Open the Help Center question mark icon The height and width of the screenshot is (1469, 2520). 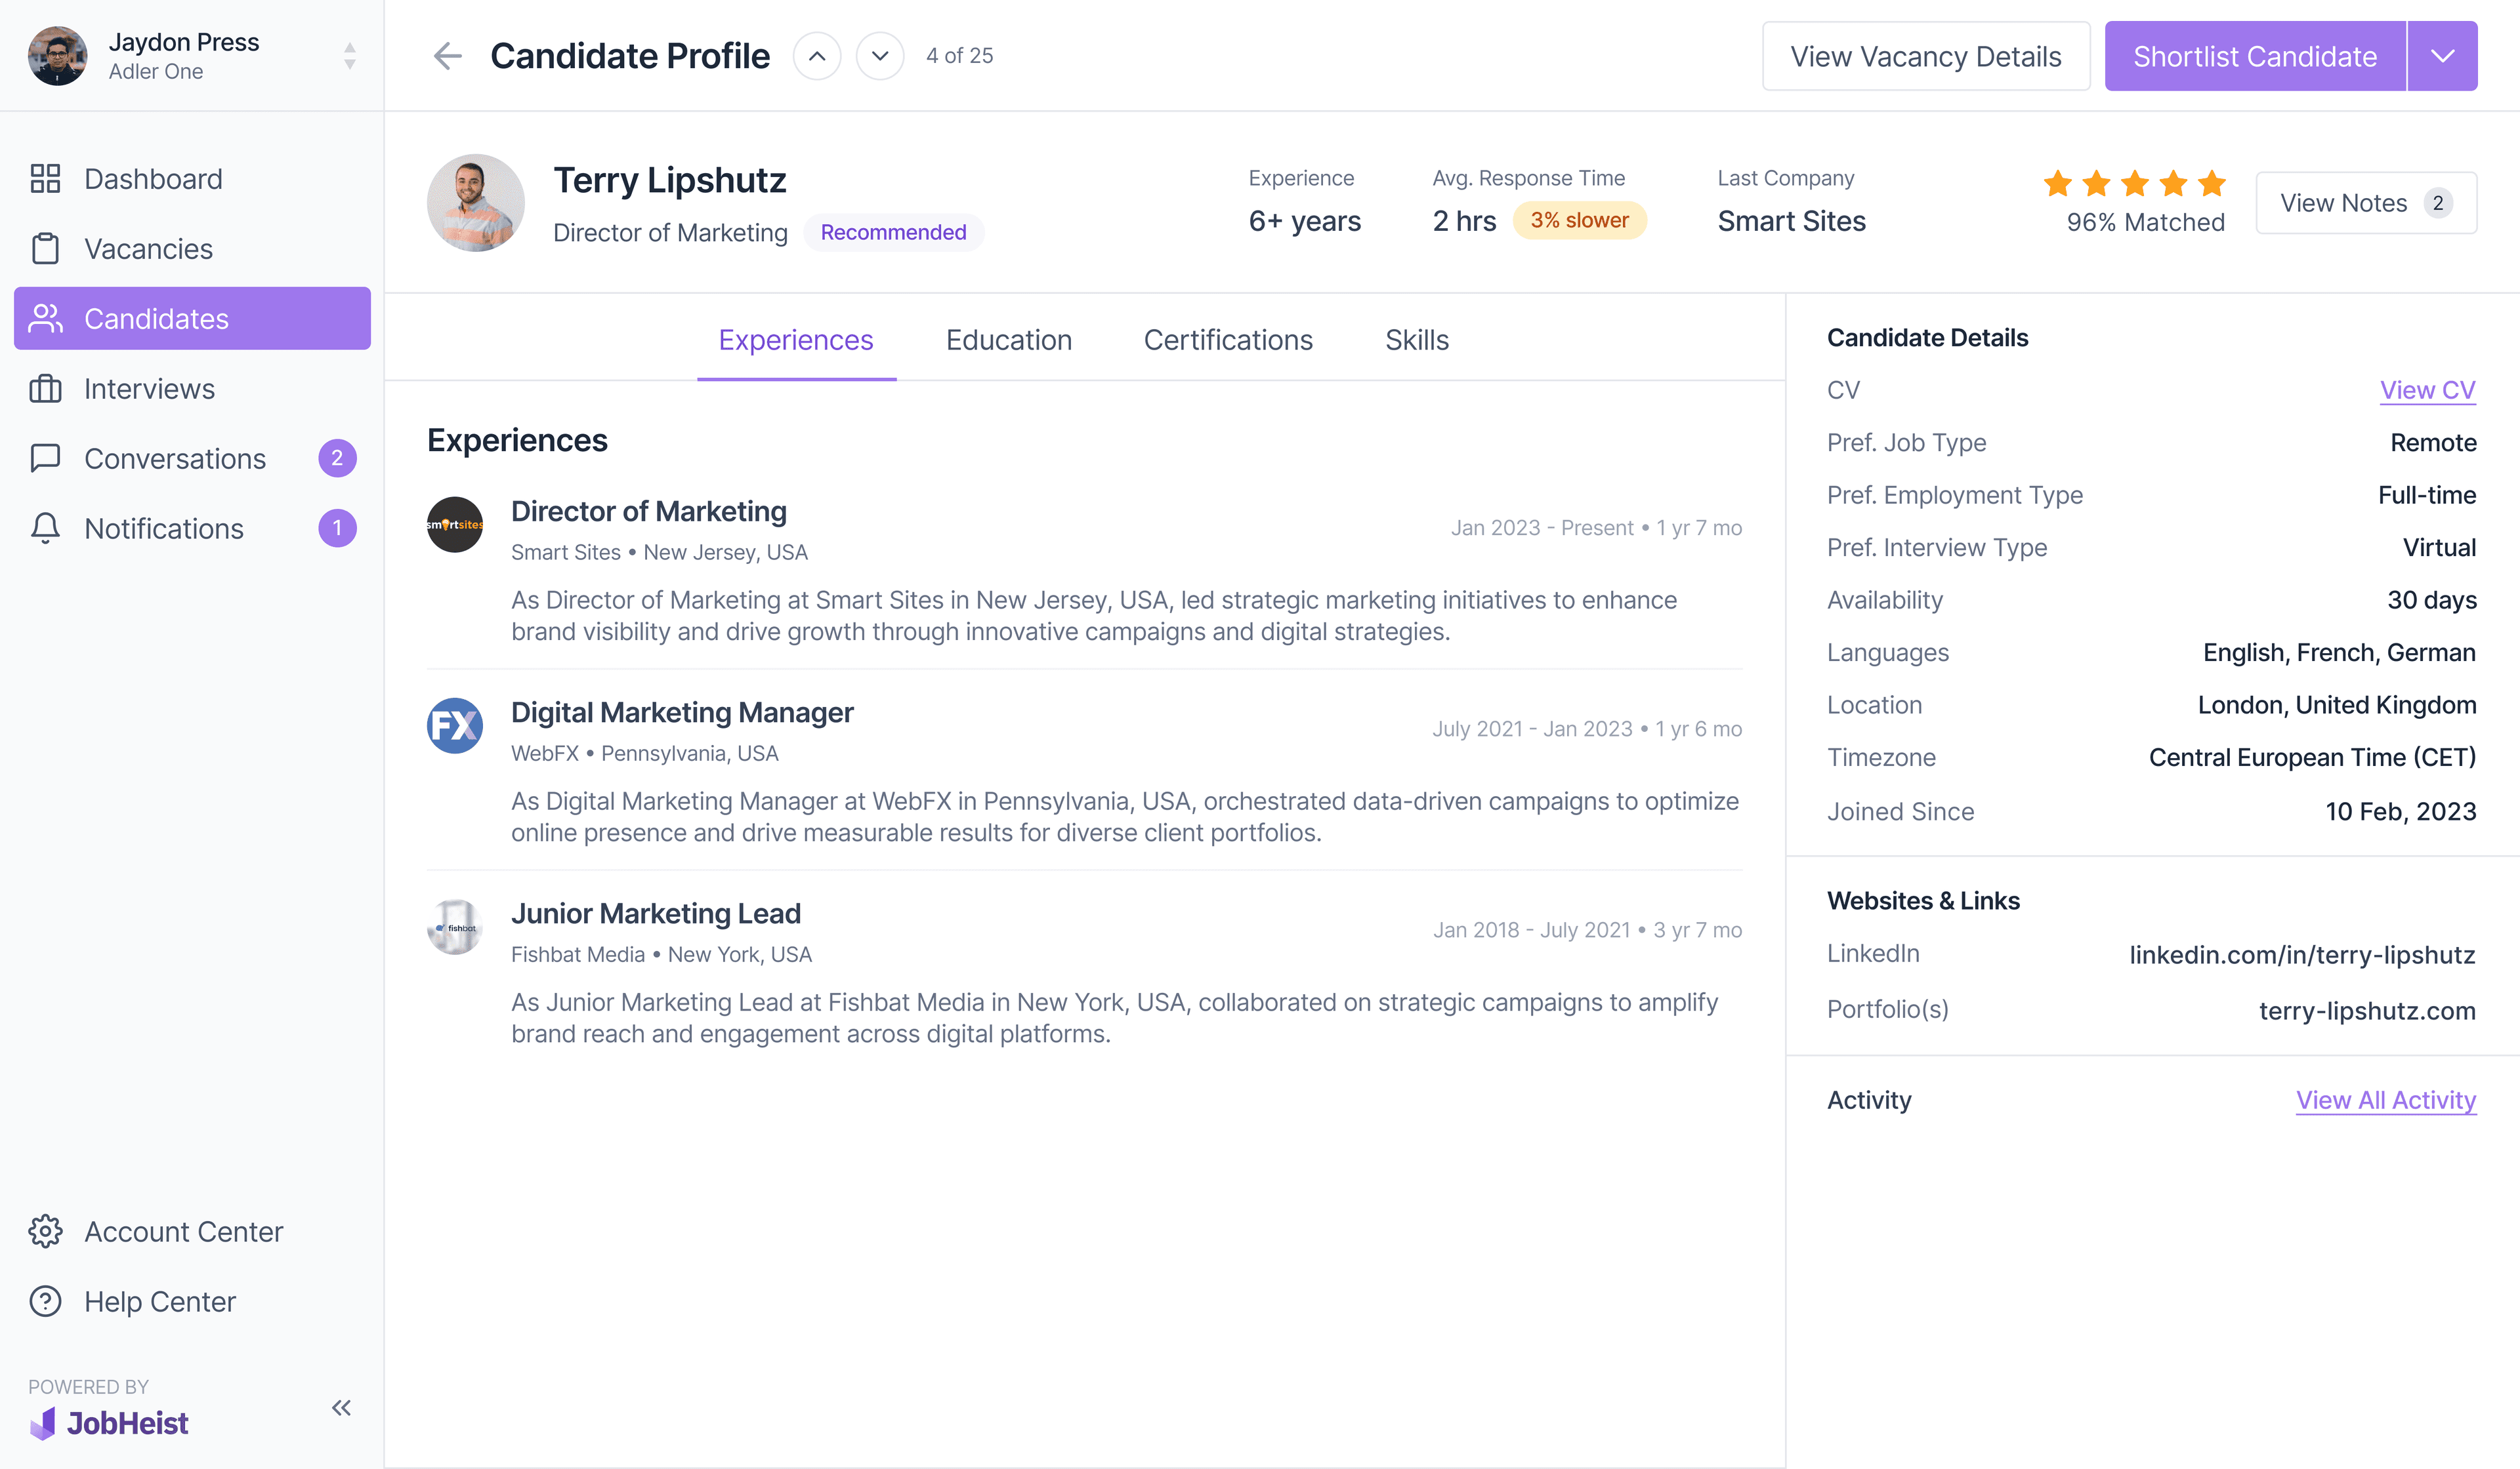point(45,1301)
